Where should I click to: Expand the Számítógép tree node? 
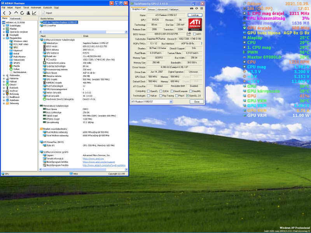click(3, 26)
